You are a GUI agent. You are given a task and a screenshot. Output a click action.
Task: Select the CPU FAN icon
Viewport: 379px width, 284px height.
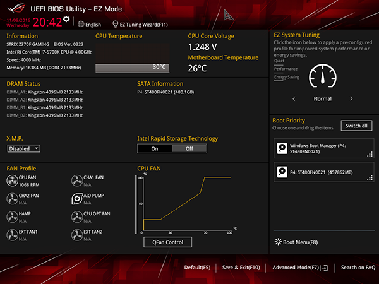click(12, 181)
